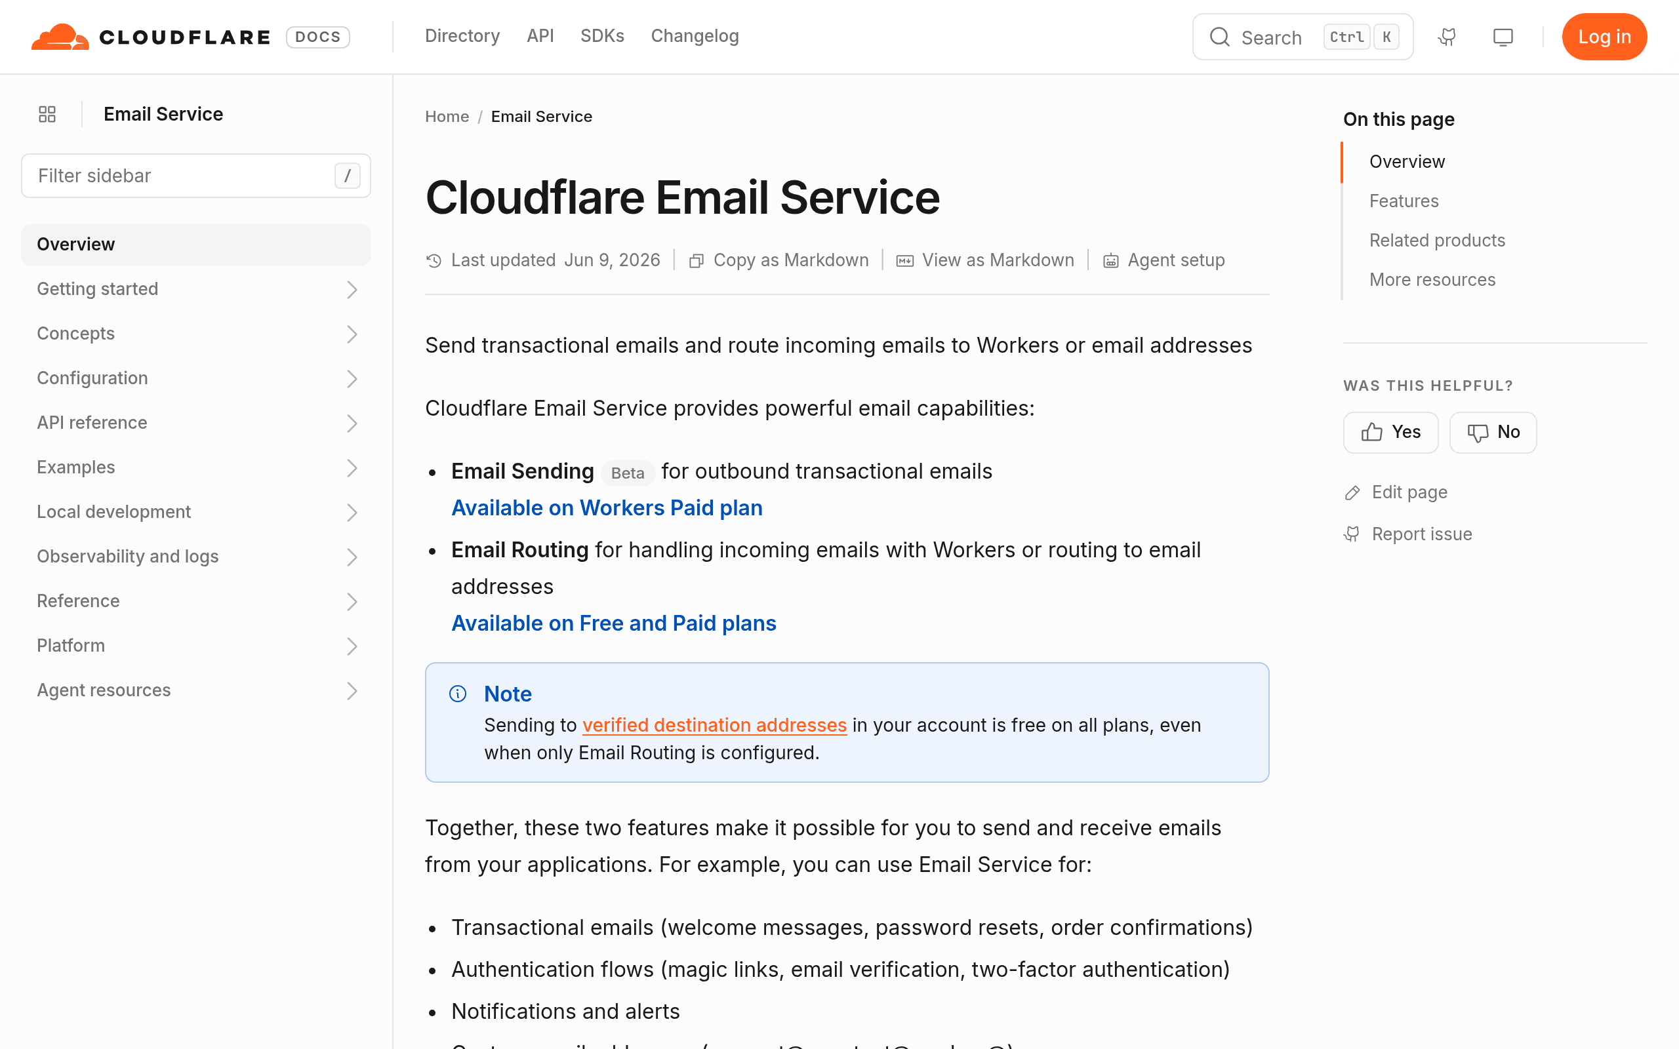Expand the Platform section chevron
This screenshot has height=1049, width=1679.
click(352, 646)
